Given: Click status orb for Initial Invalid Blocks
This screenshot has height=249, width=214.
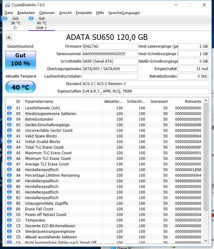Looking at the screenshot, I should (9, 141).
